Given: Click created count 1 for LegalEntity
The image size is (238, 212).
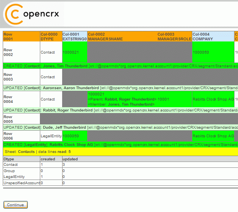Looking at the screenshot, I should tap(42, 176).
